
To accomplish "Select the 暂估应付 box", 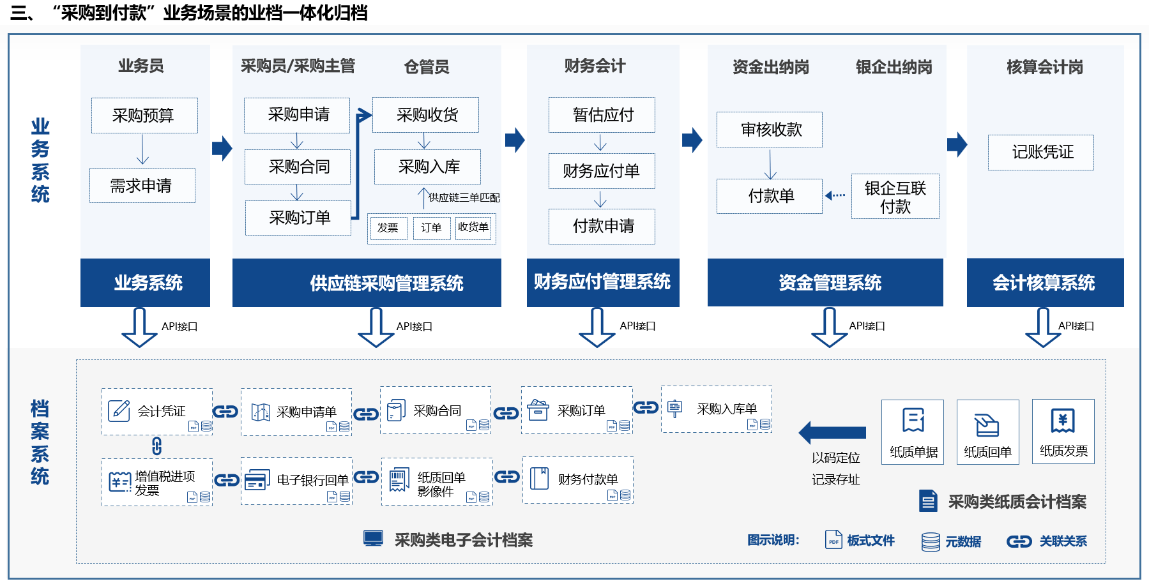I will pos(602,115).
